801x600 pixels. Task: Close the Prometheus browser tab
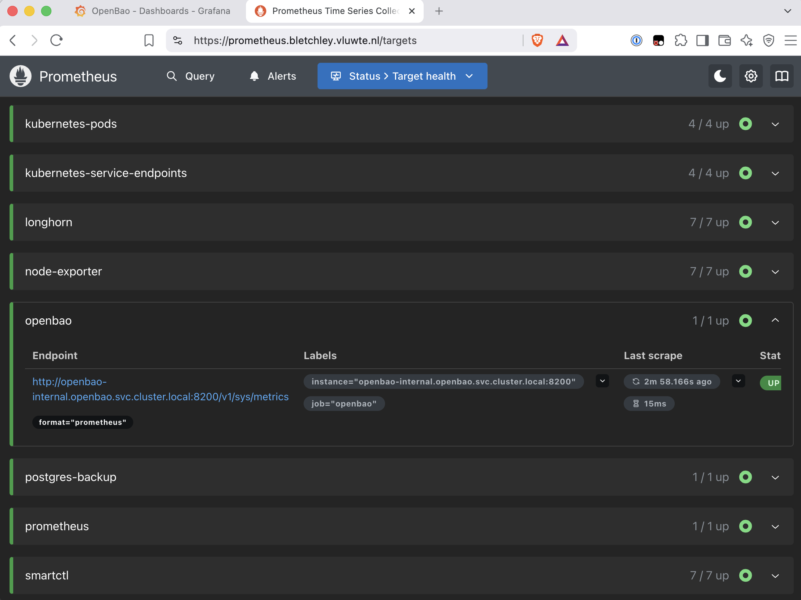click(x=412, y=11)
